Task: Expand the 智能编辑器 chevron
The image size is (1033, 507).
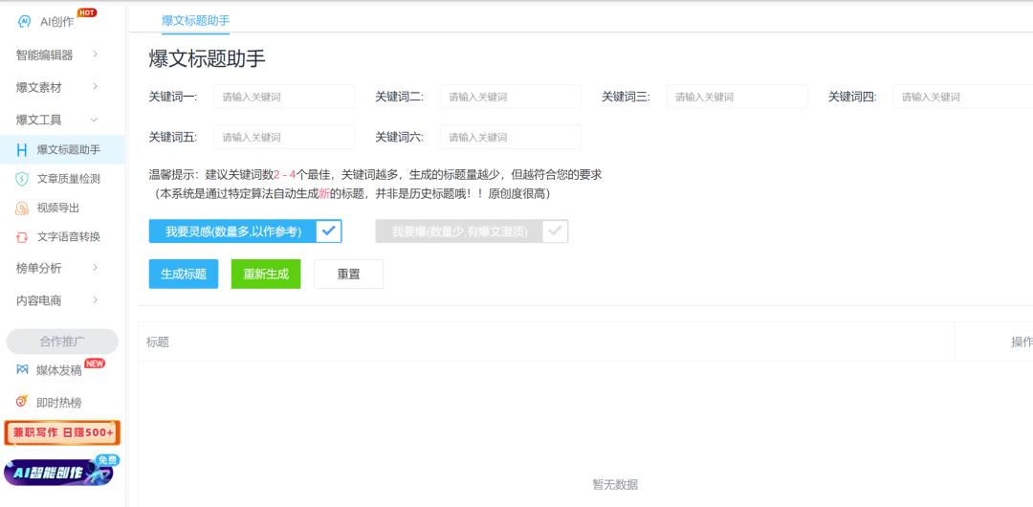Action: [x=95, y=55]
